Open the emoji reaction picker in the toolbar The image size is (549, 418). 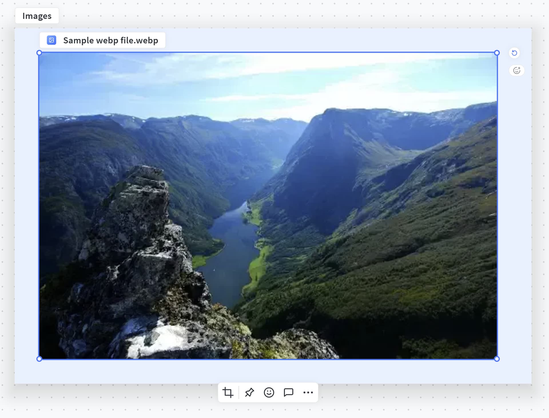269,392
